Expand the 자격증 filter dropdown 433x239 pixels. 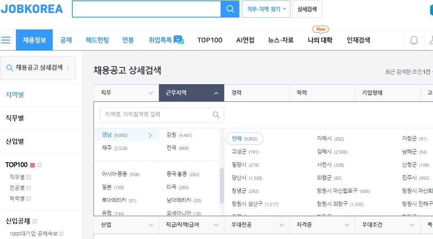(x=322, y=225)
